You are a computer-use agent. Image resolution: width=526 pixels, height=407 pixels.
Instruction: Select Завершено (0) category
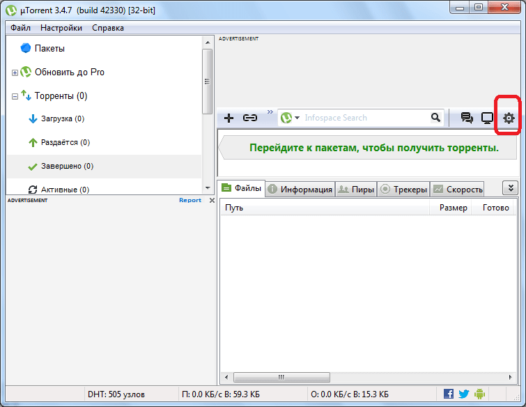click(67, 166)
